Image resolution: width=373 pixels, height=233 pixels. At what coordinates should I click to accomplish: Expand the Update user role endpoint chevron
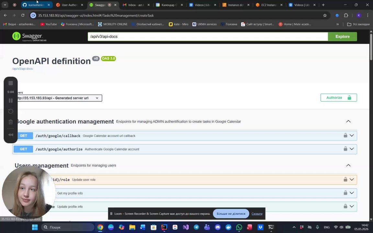(352, 179)
